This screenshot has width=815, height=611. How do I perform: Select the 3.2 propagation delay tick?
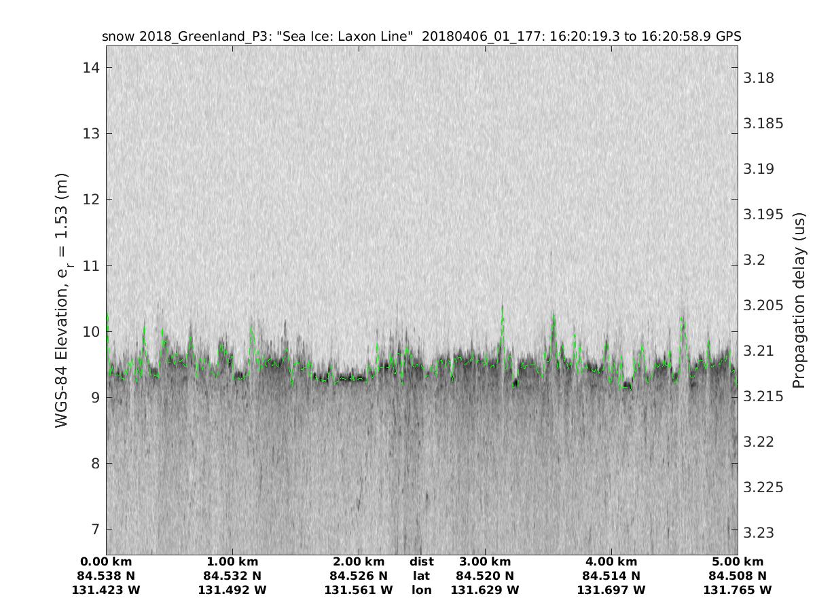[755, 260]
